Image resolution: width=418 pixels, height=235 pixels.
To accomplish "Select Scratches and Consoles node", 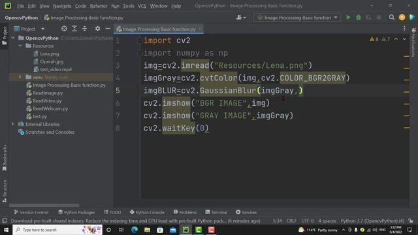I will point(50,132).
